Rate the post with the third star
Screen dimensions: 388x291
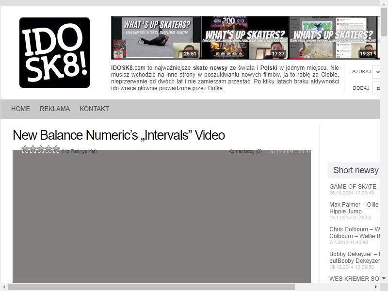tap(41, 149)
